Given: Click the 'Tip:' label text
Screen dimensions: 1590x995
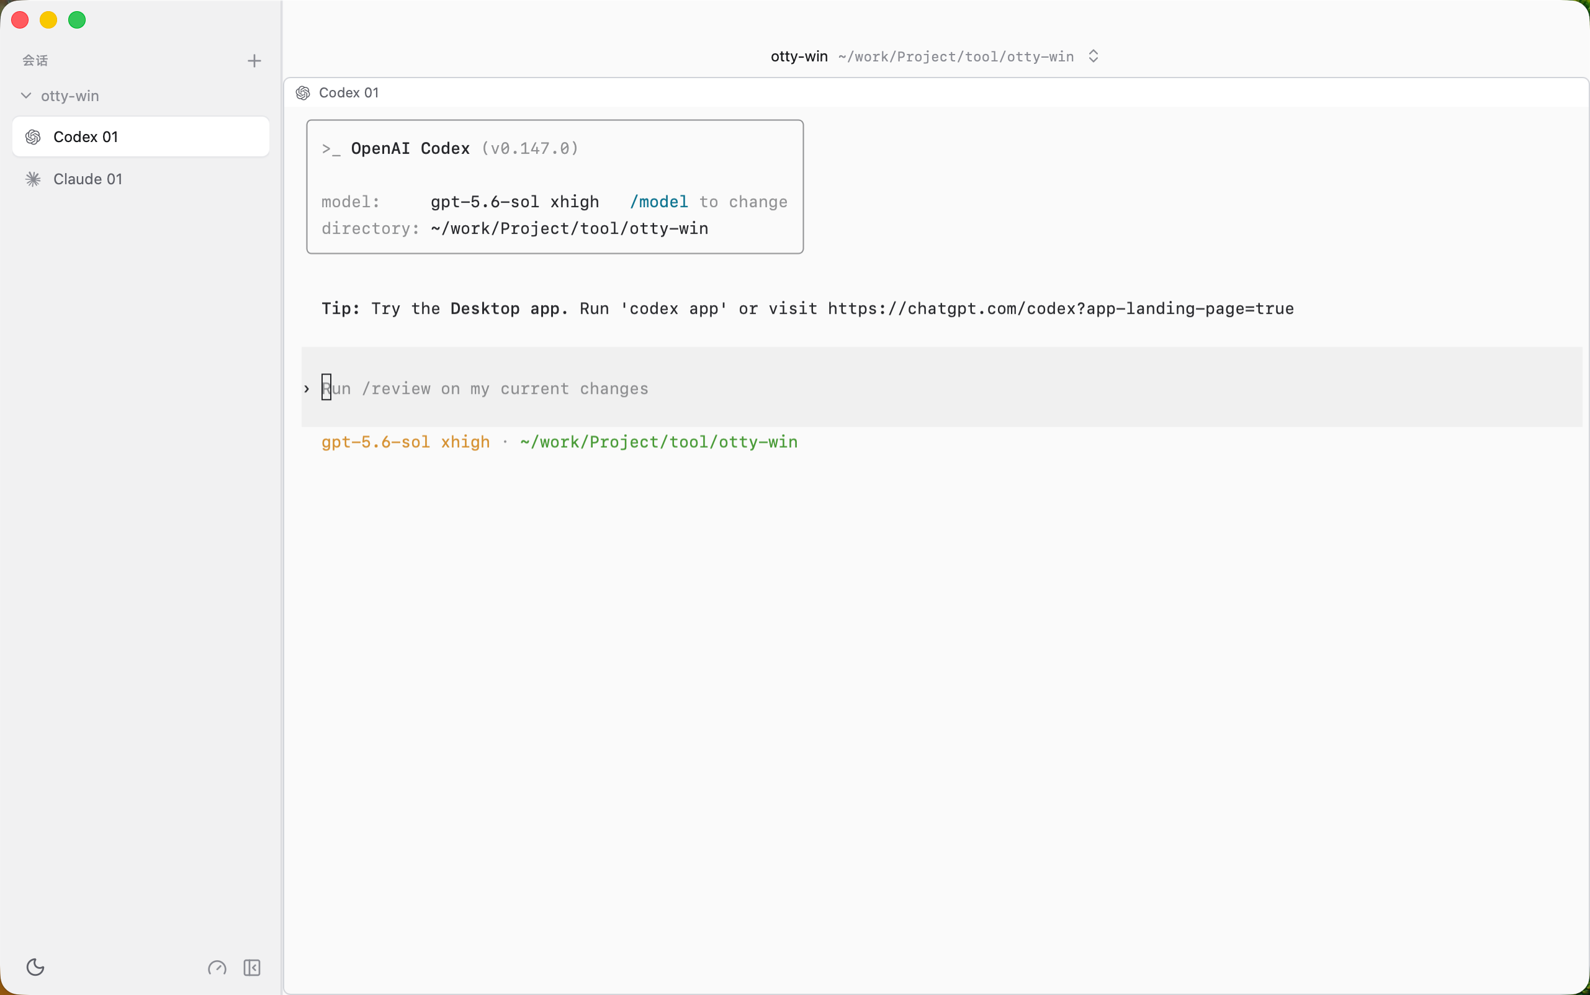Looking at the screenshot, I should point(340,309).
